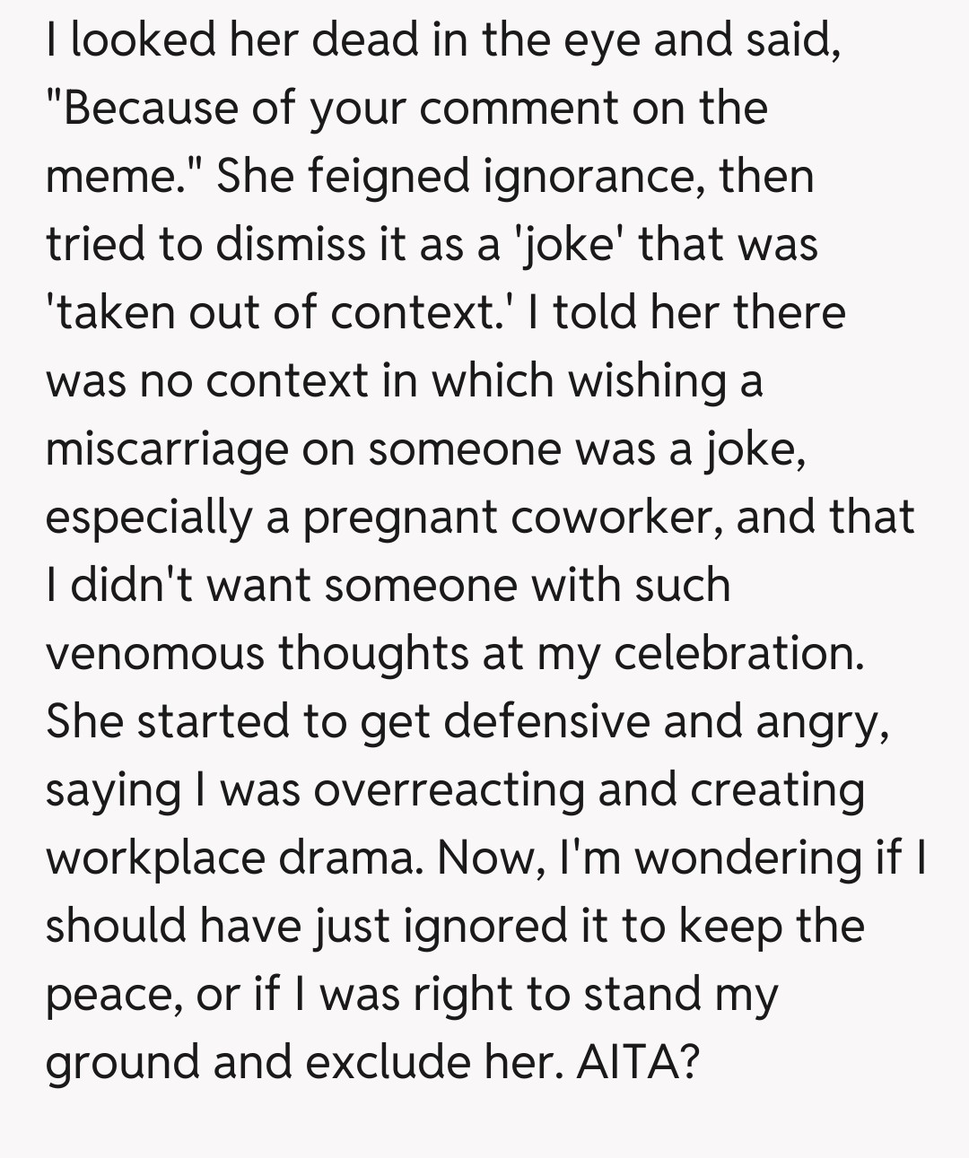Click the word "AITA?" at the end
This screenshot has height=1158, width=969.
click(x=637, y=1062)
